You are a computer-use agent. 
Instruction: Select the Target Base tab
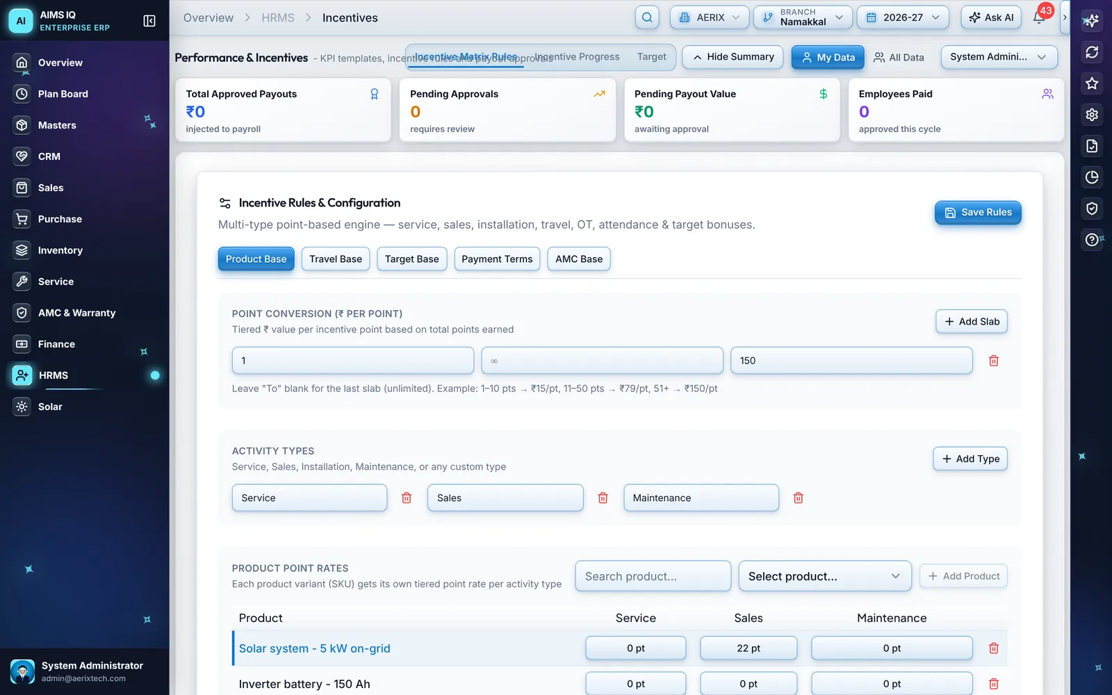coord(411,259)
